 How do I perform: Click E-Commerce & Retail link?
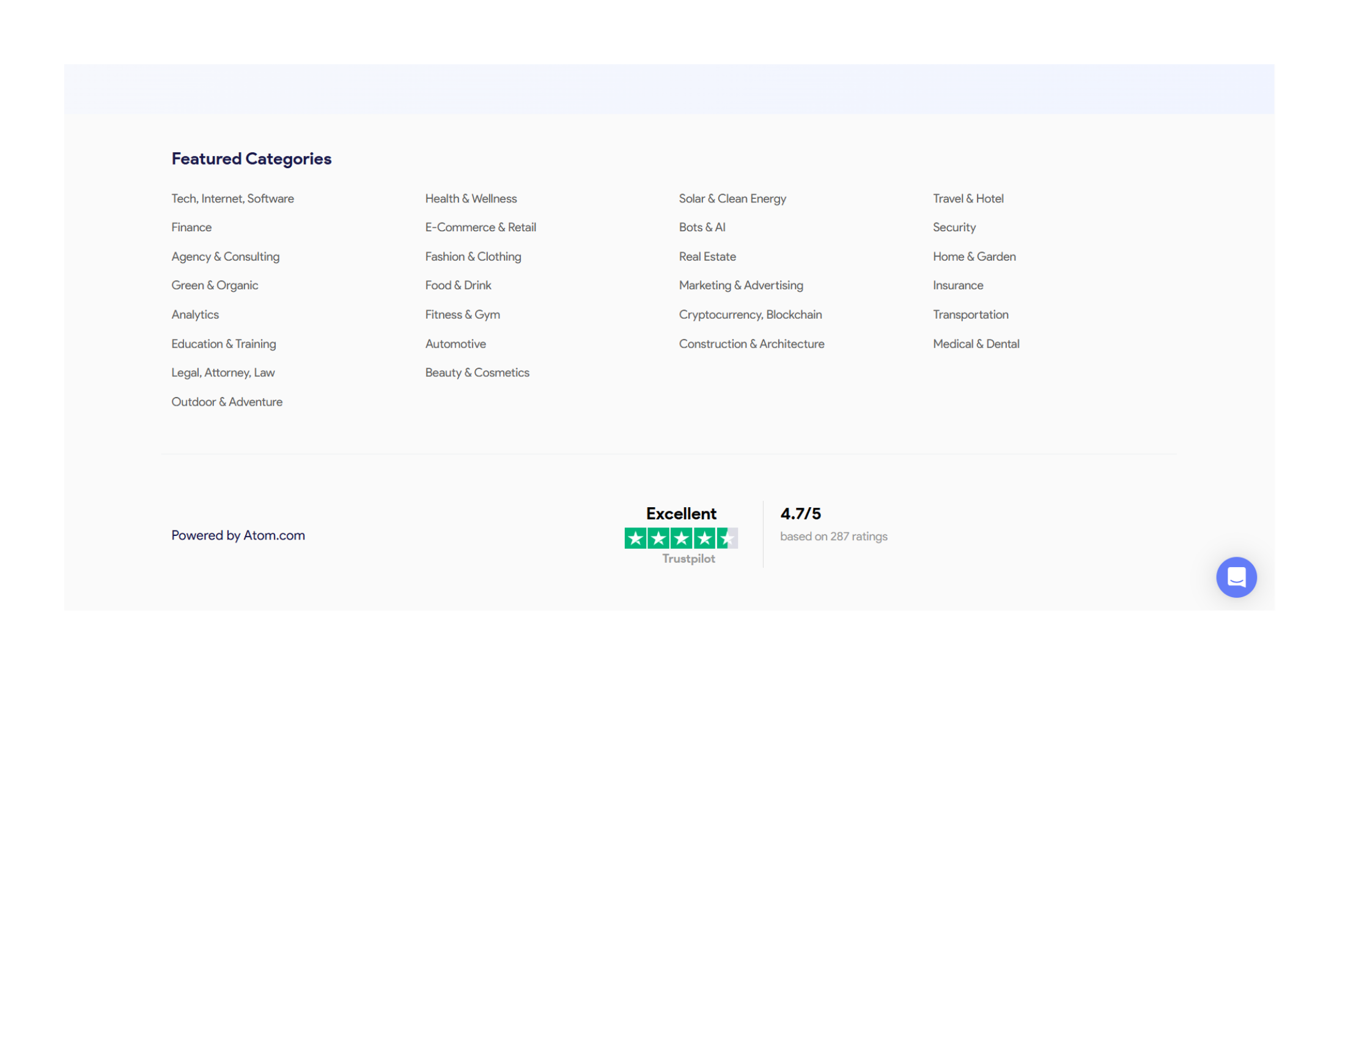(481, 228)
